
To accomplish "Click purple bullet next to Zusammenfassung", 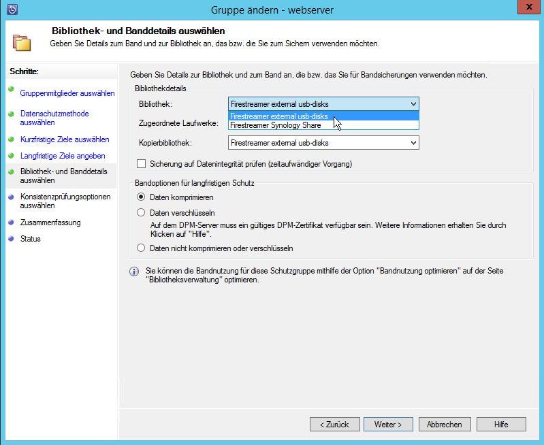I will click(12, 222).
